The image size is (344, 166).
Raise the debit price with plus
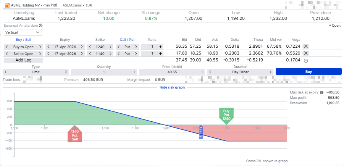pyautogui.click(x=202, y=72)
